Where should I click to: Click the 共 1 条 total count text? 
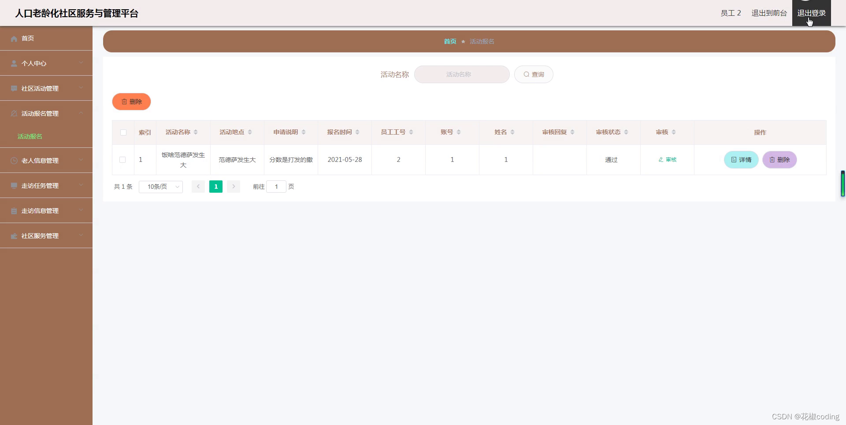click(123, 187)
